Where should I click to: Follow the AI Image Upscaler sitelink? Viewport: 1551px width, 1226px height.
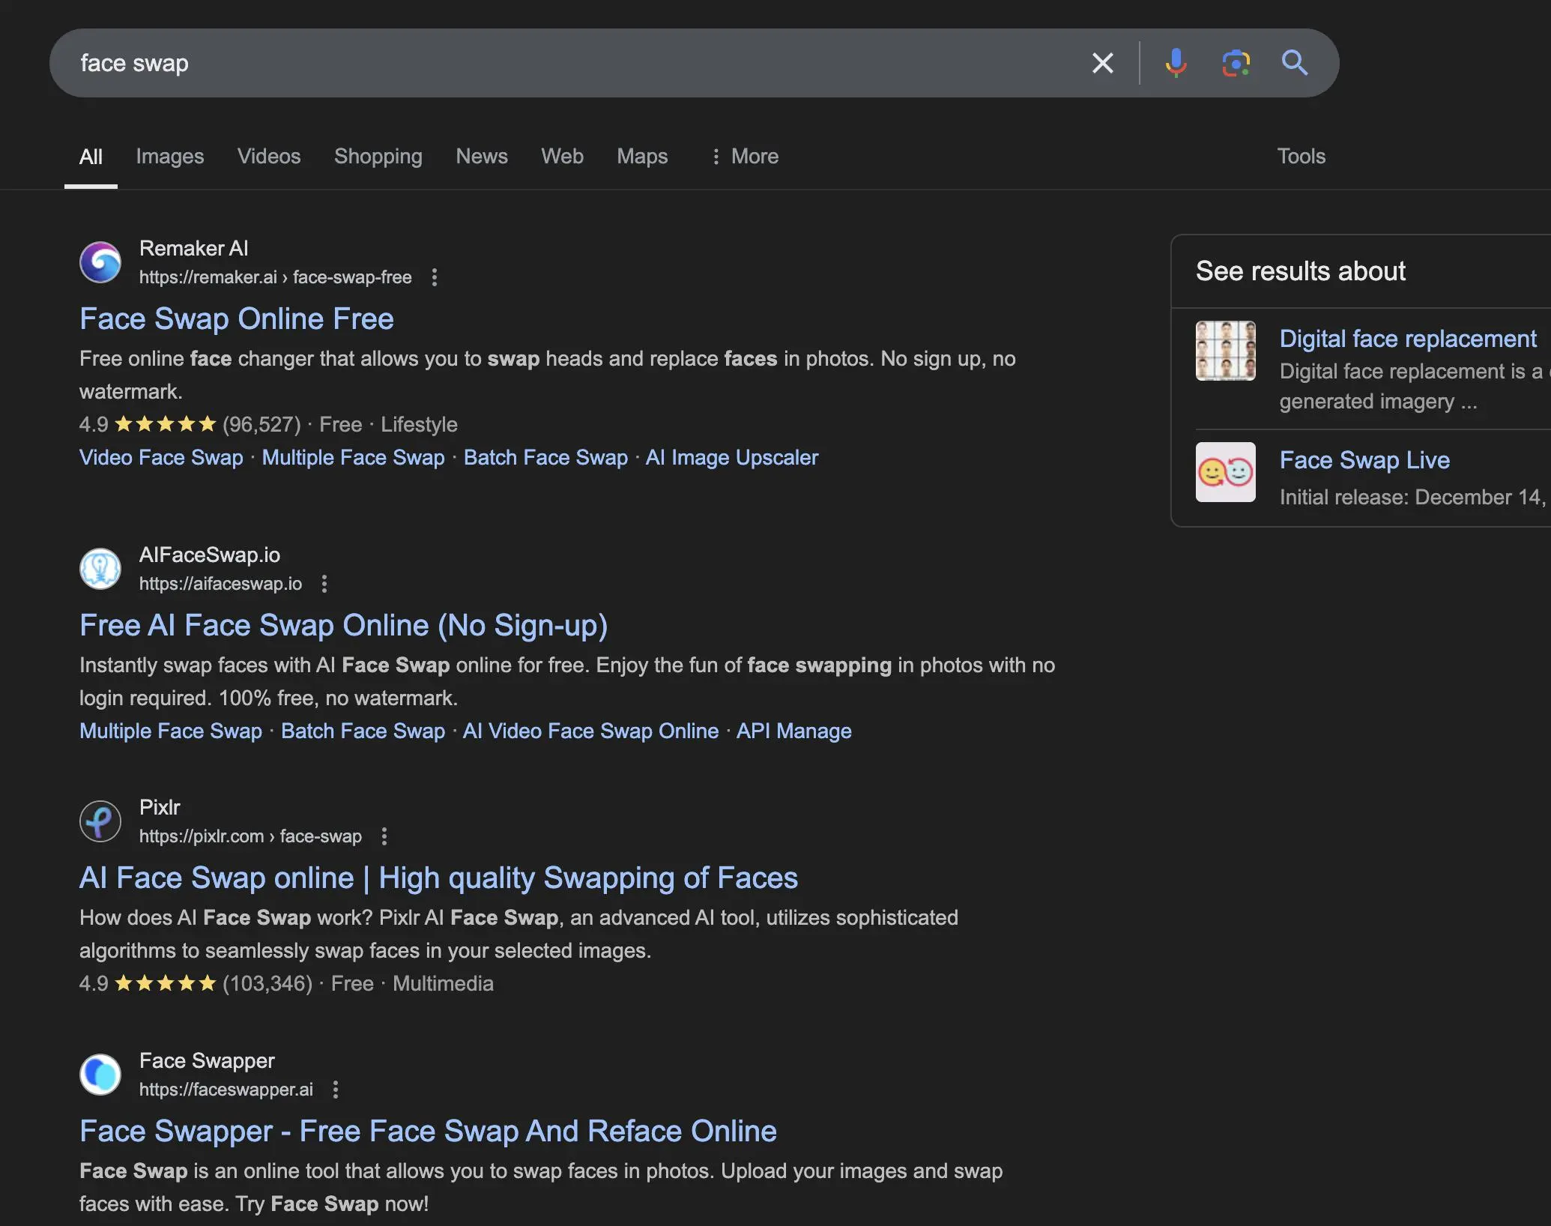click(x=732, y=458)
